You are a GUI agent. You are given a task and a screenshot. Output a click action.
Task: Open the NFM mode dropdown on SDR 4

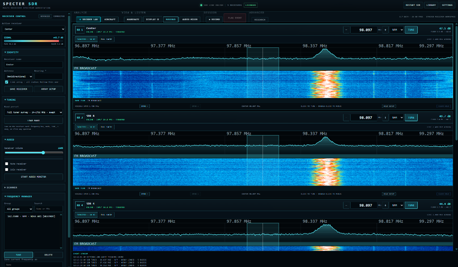(x=396, y=205)
